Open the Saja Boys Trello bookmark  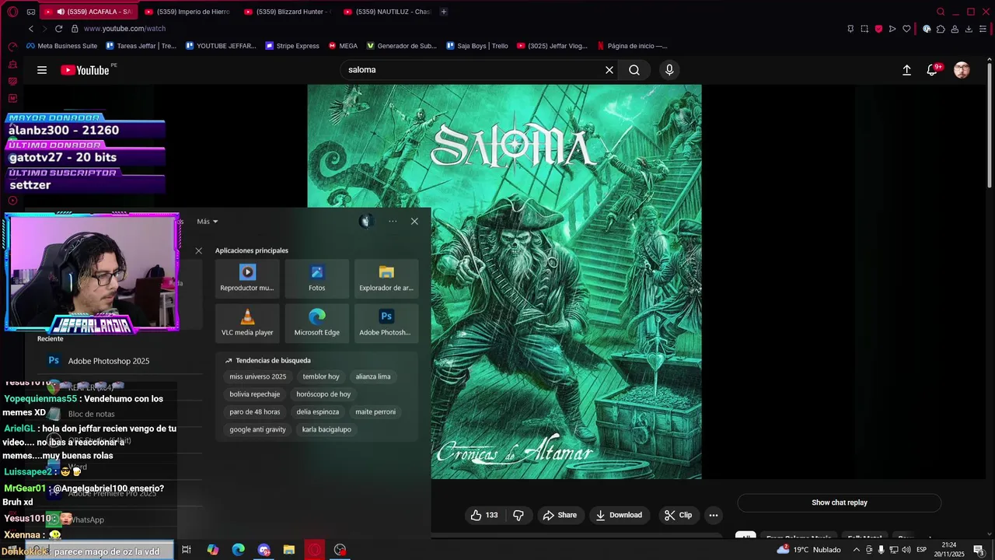(x=477, y=46)
